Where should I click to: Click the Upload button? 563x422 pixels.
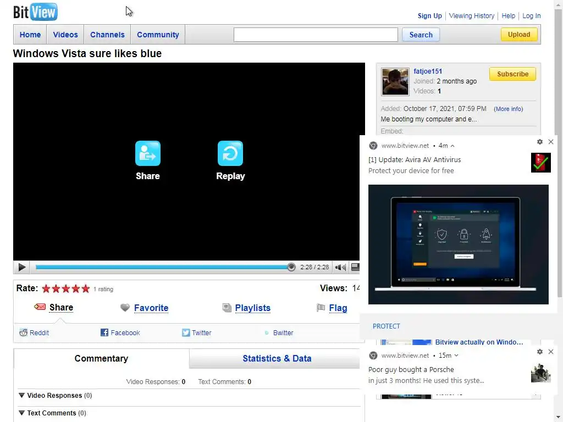(519, 35)
